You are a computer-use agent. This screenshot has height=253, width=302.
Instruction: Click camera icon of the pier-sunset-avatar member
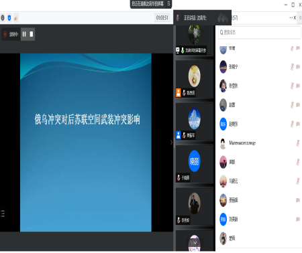(298, 200)
